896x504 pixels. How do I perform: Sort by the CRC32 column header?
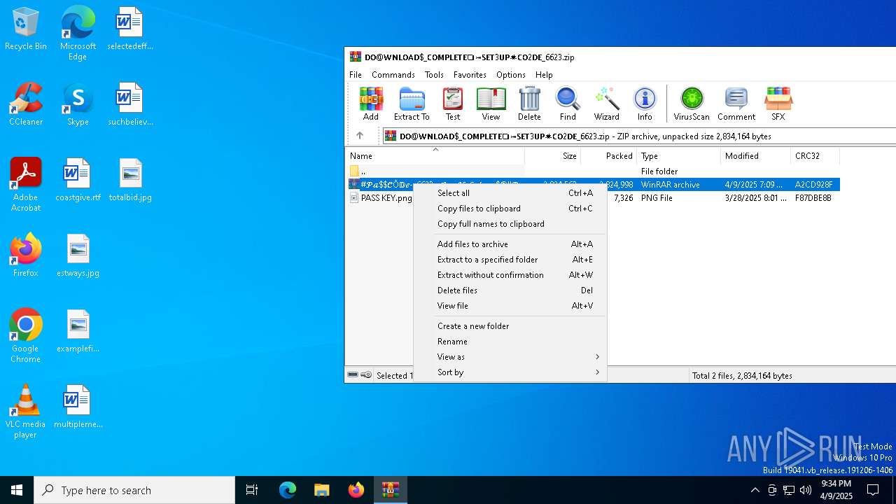(815, 156)
